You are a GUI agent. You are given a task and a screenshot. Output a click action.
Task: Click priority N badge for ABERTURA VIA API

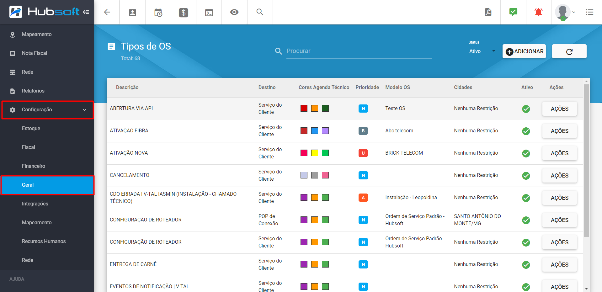click(363, 109)
